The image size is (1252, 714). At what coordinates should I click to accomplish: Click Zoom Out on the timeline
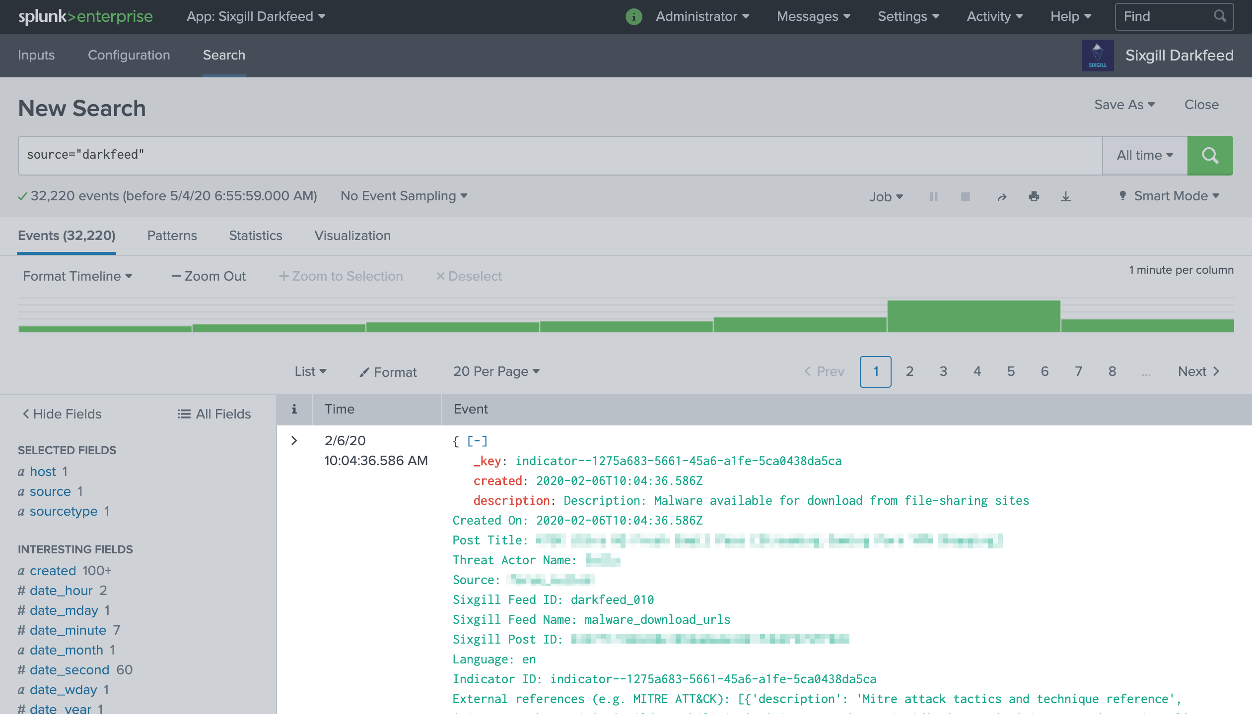click(x=209, y=276)
